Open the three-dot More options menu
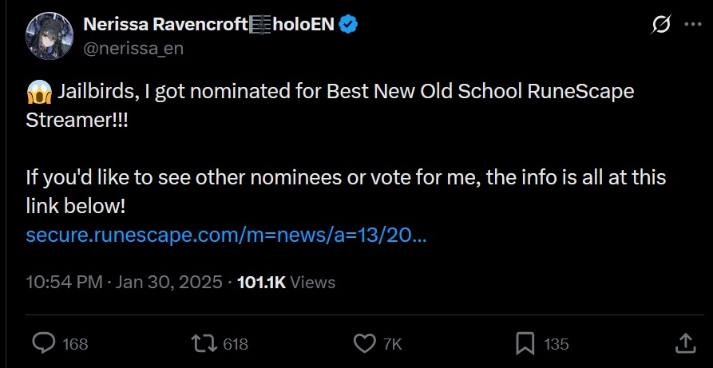 coord(692,26)
